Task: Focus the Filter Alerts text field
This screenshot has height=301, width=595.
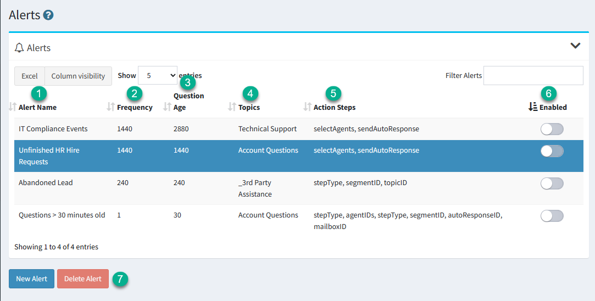Action: coord(533,76)
